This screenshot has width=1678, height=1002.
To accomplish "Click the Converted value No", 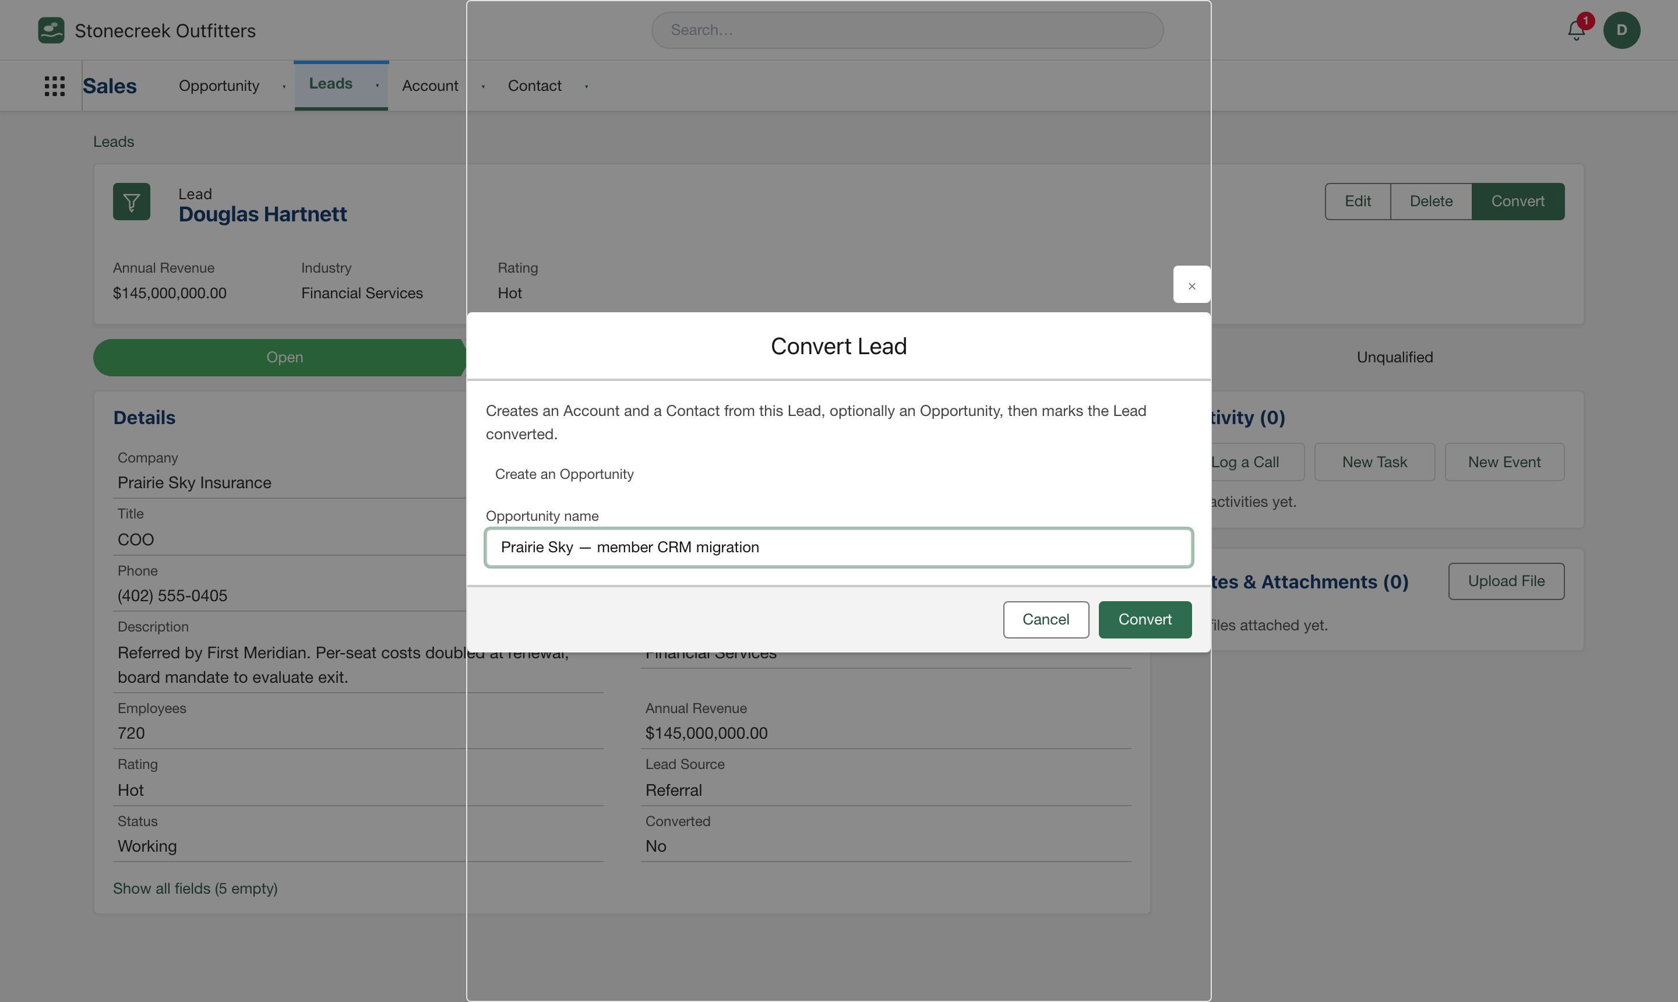I will tap(655, 846).
